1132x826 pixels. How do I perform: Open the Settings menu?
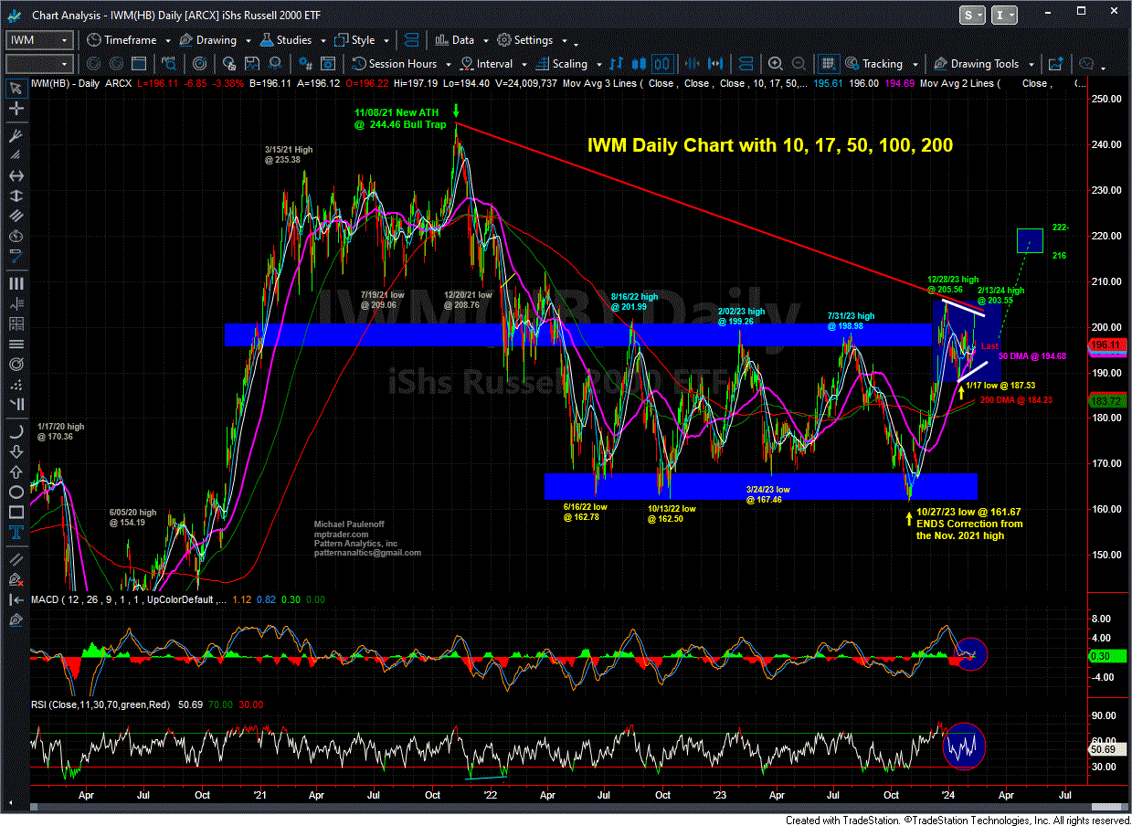pyautogui.click(x=524, y=40)
